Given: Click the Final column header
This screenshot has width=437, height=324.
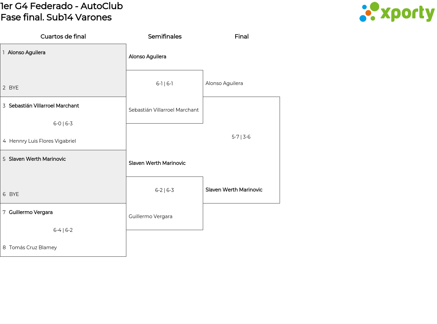Looking at the screenshot, I should (x=241, y=37).
